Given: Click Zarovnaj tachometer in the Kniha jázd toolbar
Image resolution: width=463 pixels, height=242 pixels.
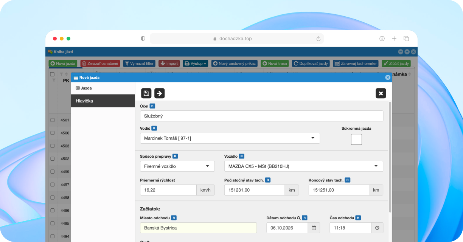Looking at the screenshot, I should [x=356, y=64].
